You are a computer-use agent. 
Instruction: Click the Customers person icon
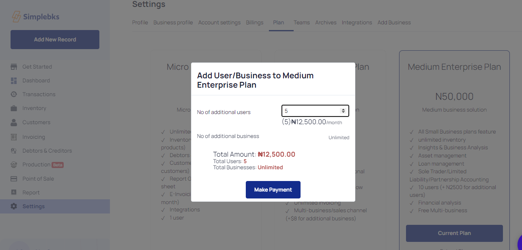coord(14,122)
